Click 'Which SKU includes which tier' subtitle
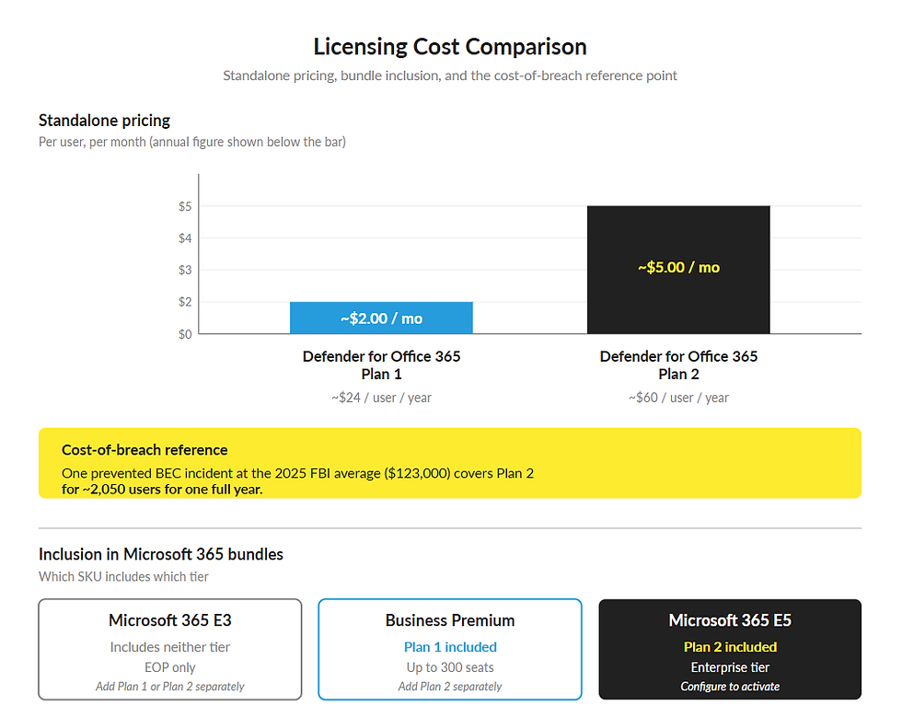 (x=123, y=576)
